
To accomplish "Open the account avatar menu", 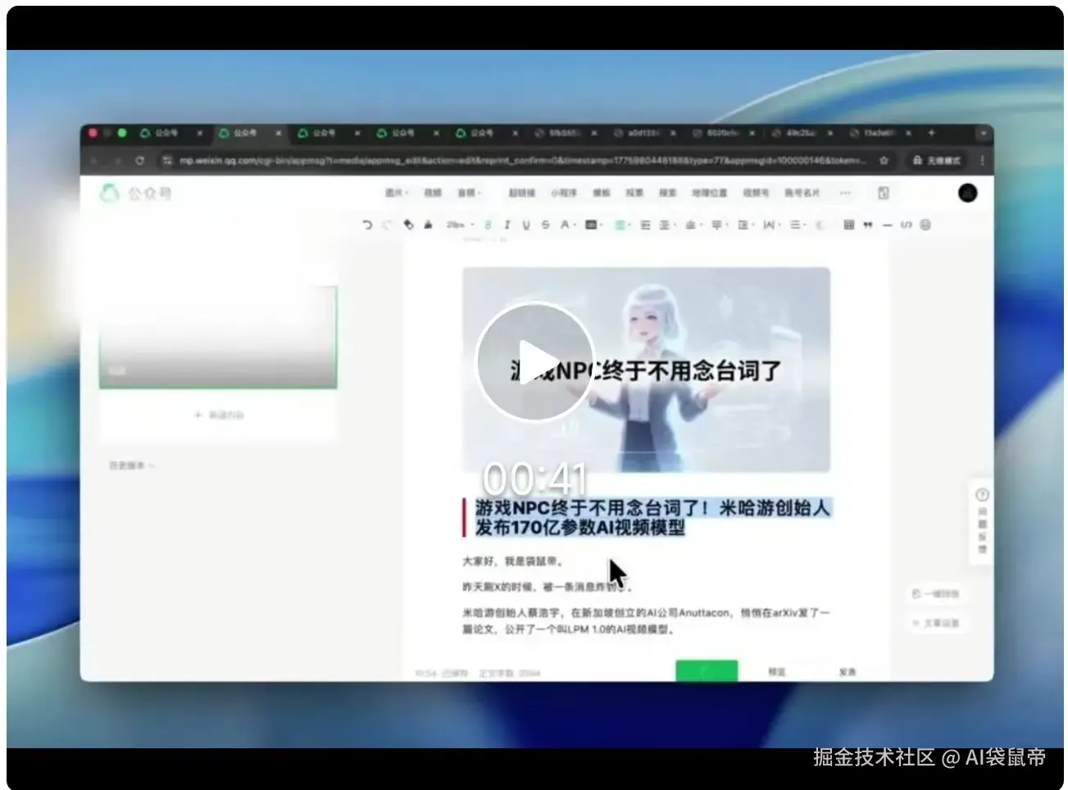I will pyautogui.click(x=967, y=193).
